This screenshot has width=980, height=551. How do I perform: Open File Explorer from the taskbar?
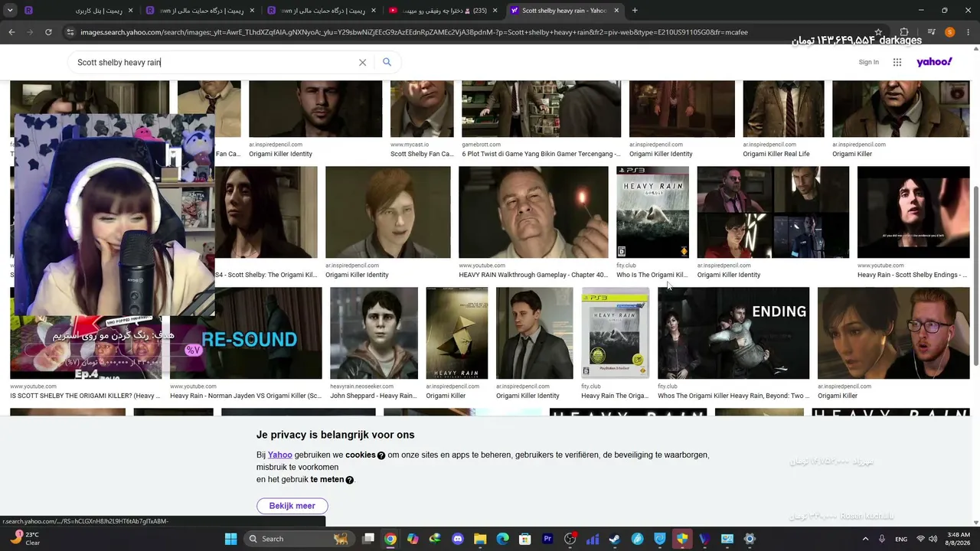480,539
